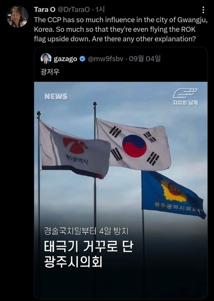Click the @mw9fsbv handle

[x=105, y=59]
